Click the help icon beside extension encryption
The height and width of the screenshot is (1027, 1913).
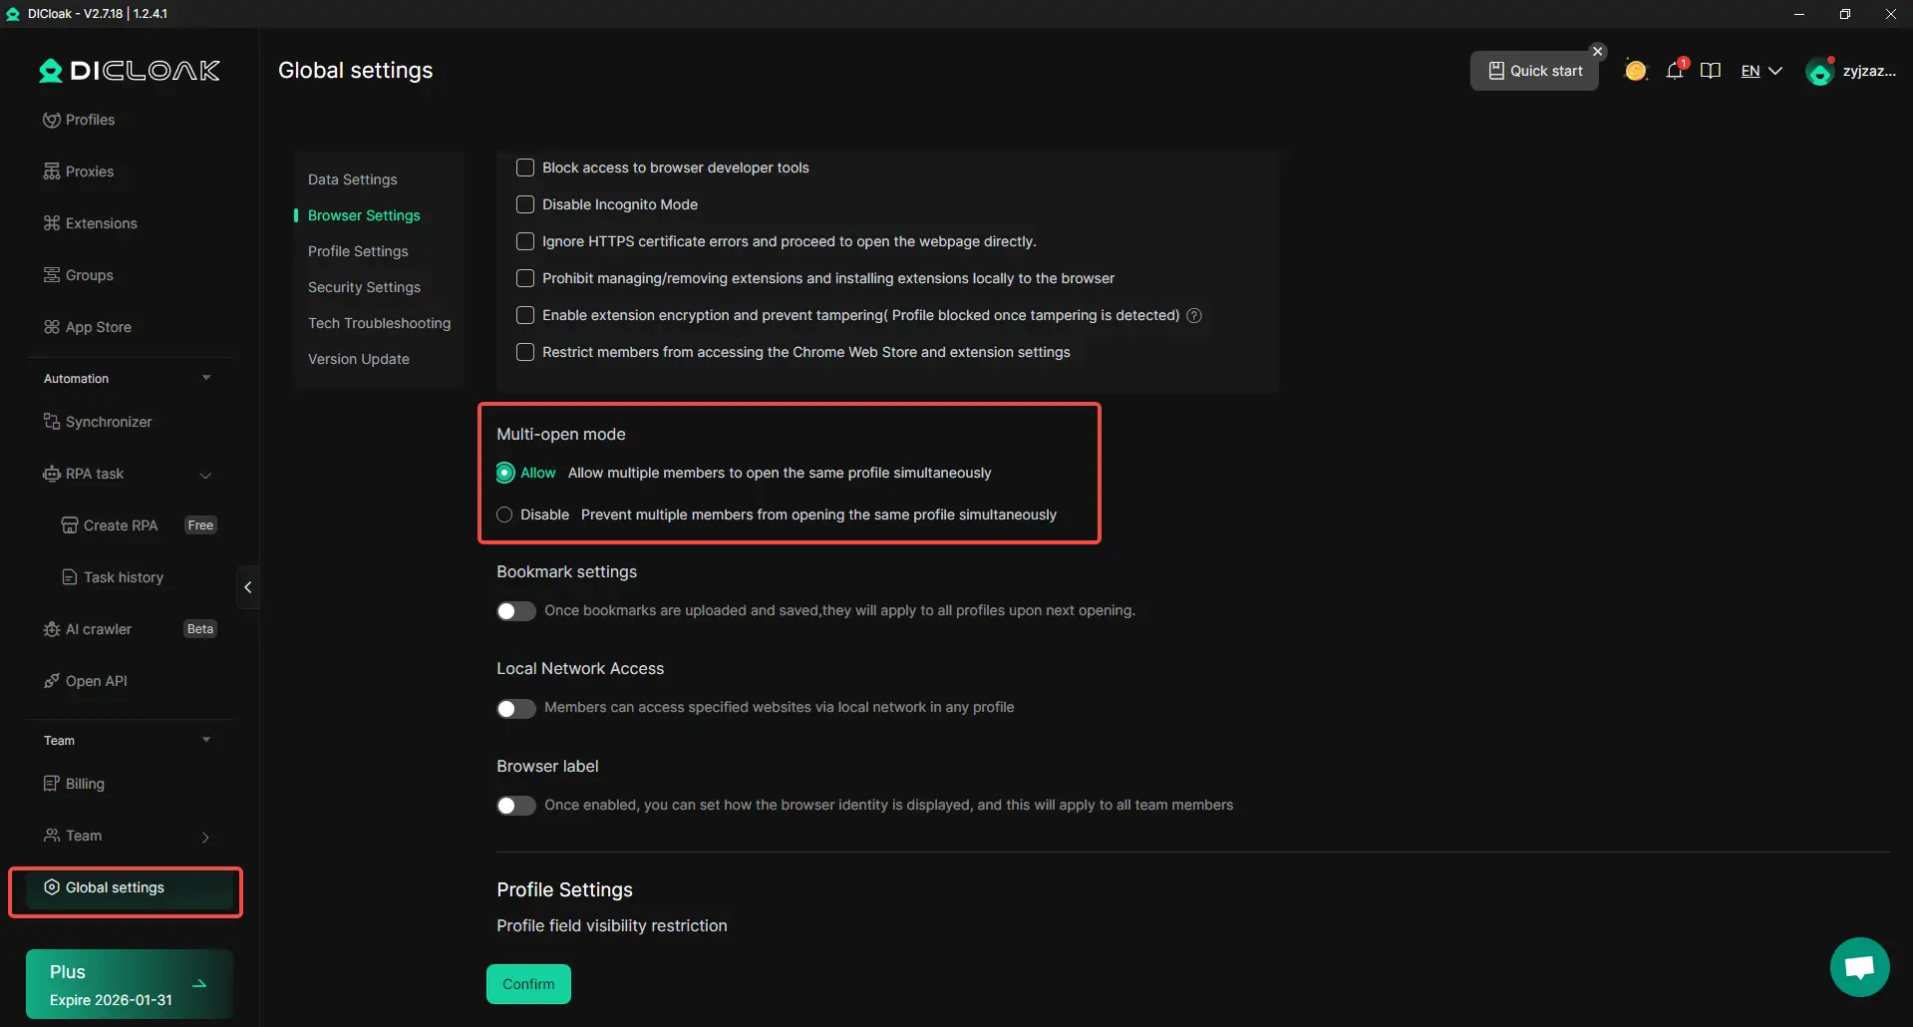click(1194, 316)
